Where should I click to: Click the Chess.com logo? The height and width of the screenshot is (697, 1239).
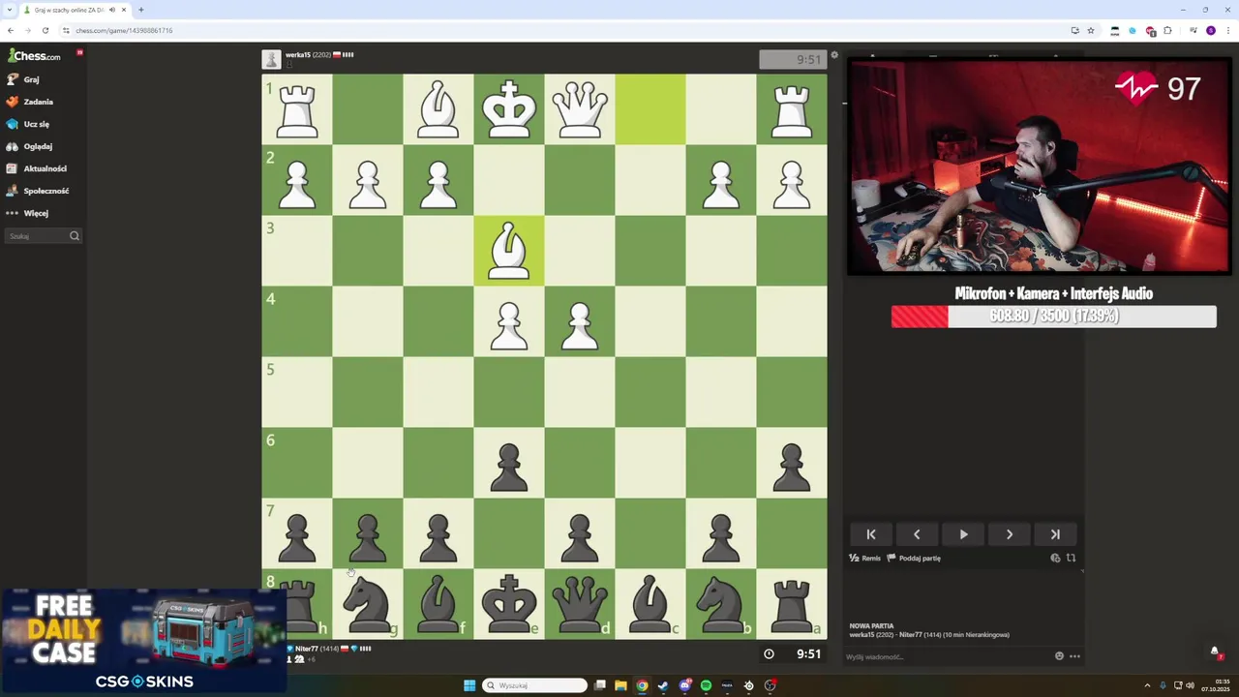(x=34, y=56)
